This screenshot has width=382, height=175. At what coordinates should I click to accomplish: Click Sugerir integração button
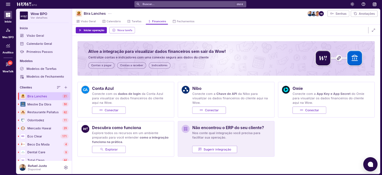coord(214,149)
